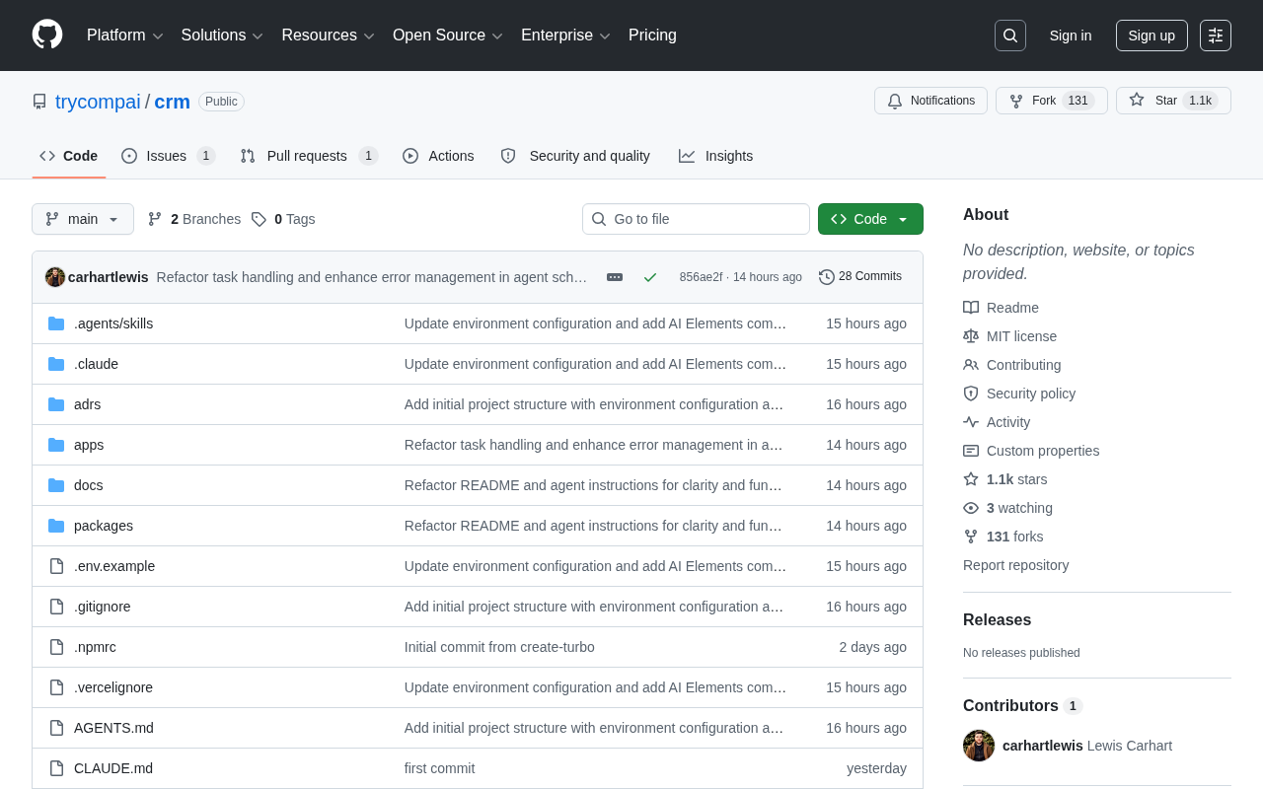This screenshot has width=1263, height=789.
Task: Click commit message 'first commit'
Action: [439, 768]
